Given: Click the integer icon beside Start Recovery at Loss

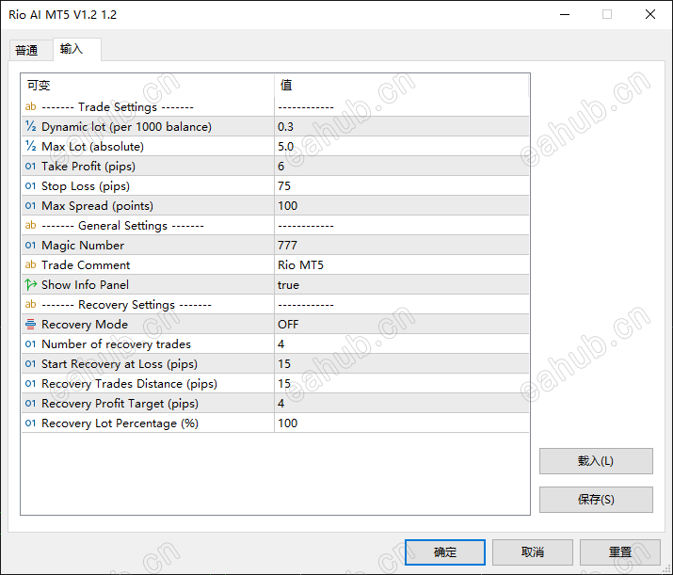Looking at the screenshot, I should (30, 364).
